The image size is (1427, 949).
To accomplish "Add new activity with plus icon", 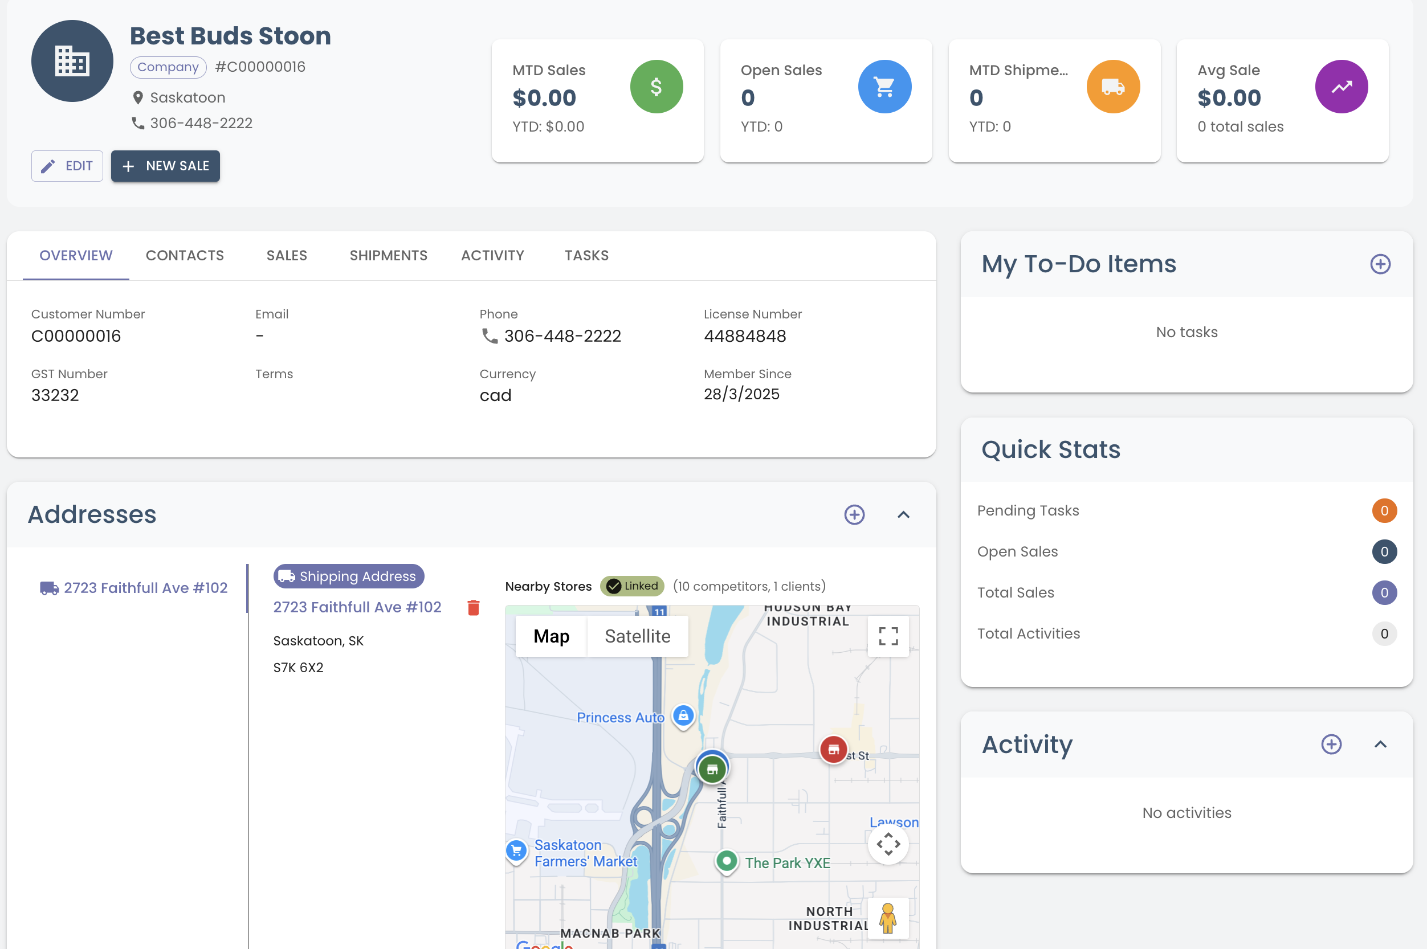I will tap(1331, 745).
